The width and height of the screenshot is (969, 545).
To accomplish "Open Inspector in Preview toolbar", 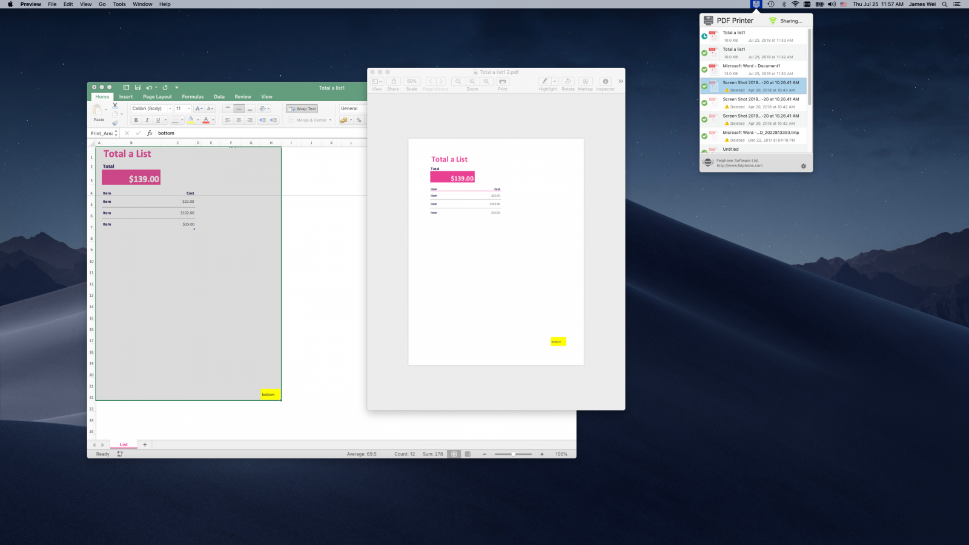I will point(606,81).
